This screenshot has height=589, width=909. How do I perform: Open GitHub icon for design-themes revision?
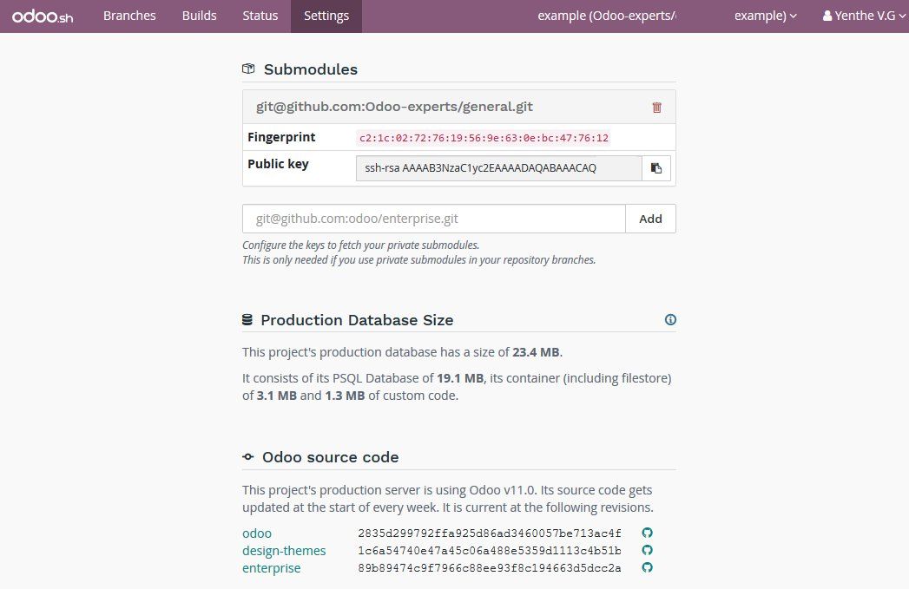[647, 551]
